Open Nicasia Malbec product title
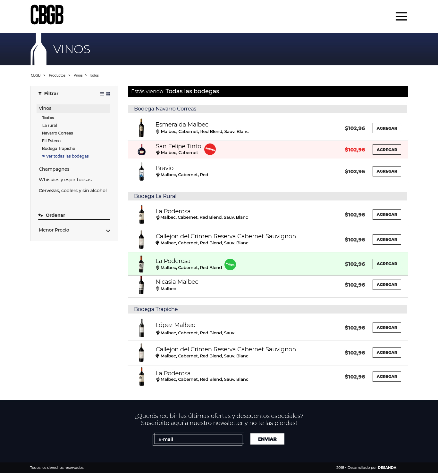 [177, 282]
